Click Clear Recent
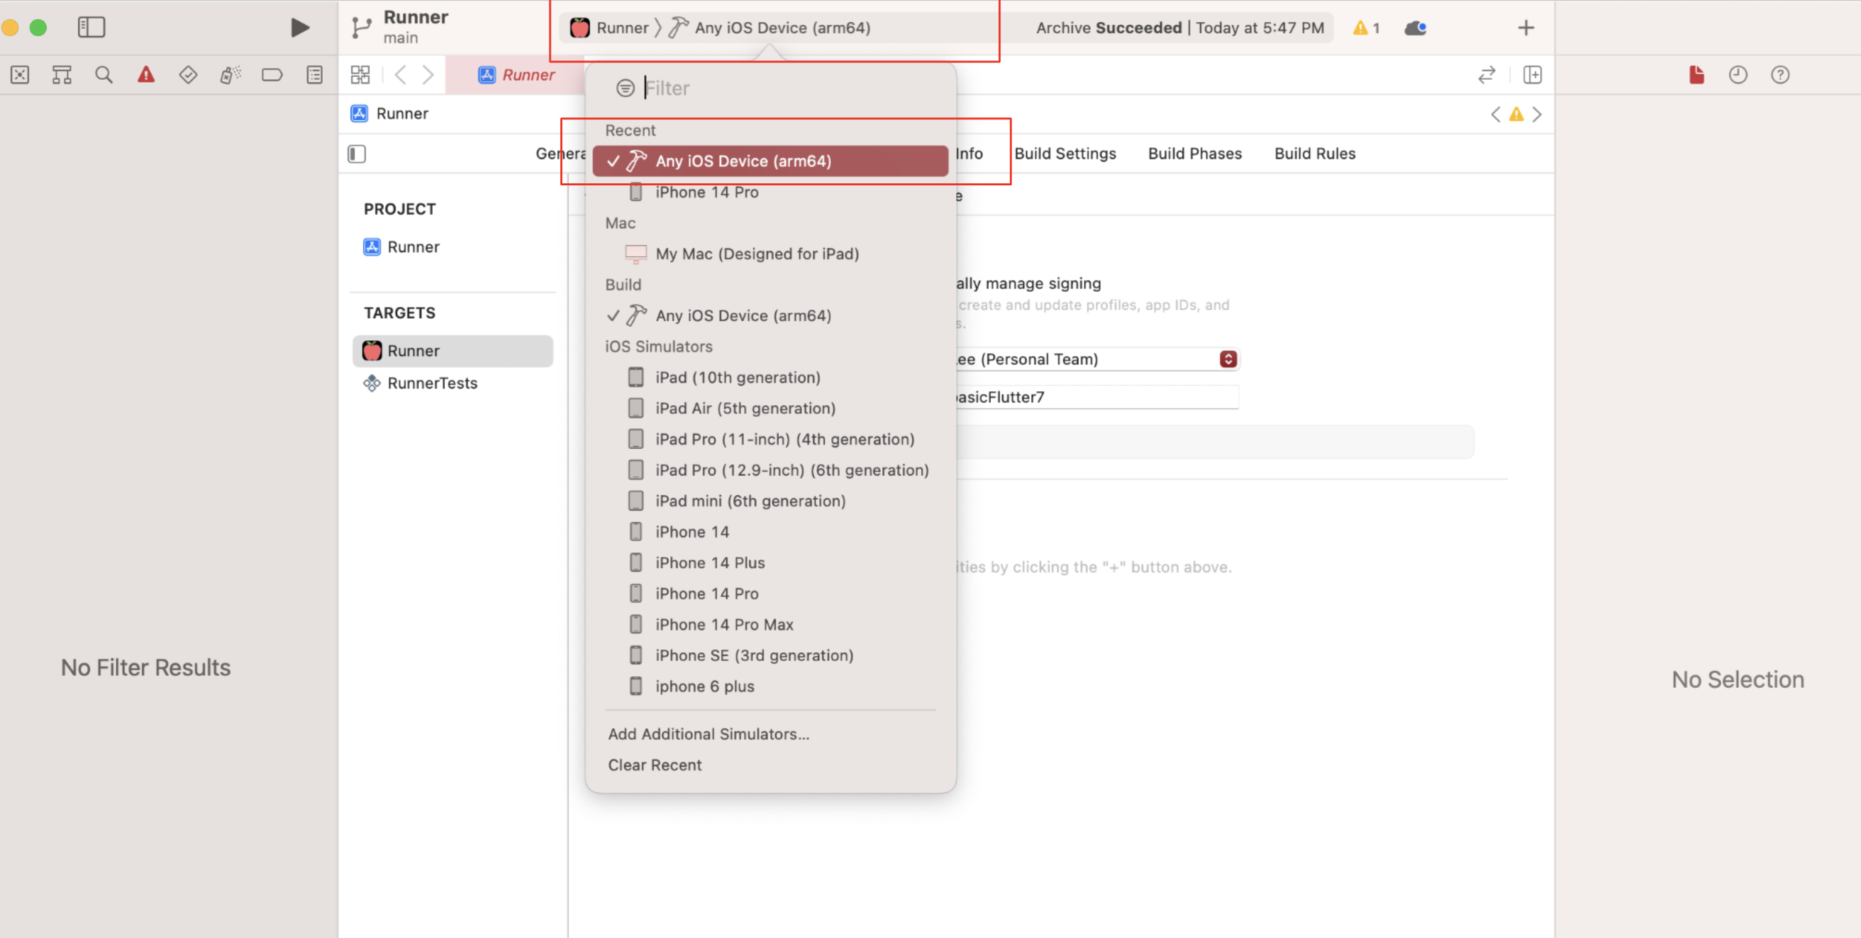Viewport: 1861px width, 938px height. 654,765
